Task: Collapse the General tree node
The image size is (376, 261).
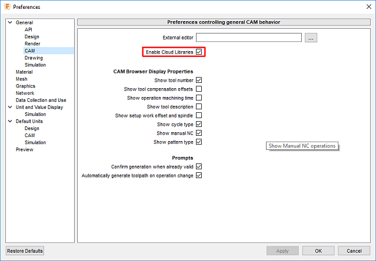Action: [10, 22]
